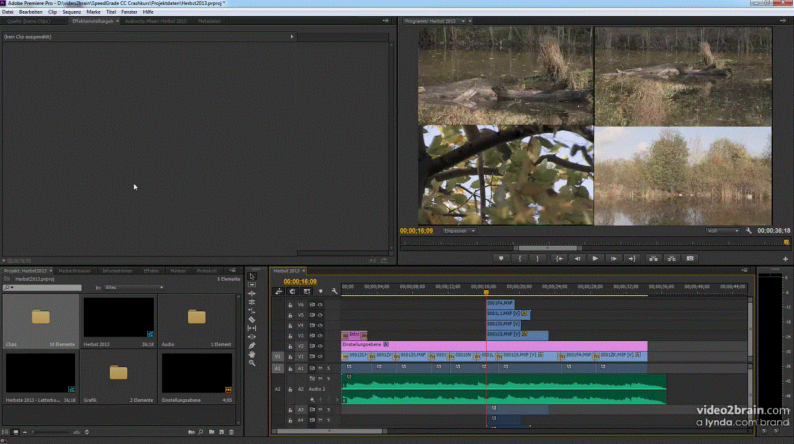The height and width of the screenshot is (444, 794).
Task: Step back one frame
Action: point(577,259)
